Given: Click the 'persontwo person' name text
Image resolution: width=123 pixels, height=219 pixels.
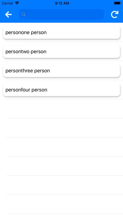Looking at the screenshot, I should point(26,52).
